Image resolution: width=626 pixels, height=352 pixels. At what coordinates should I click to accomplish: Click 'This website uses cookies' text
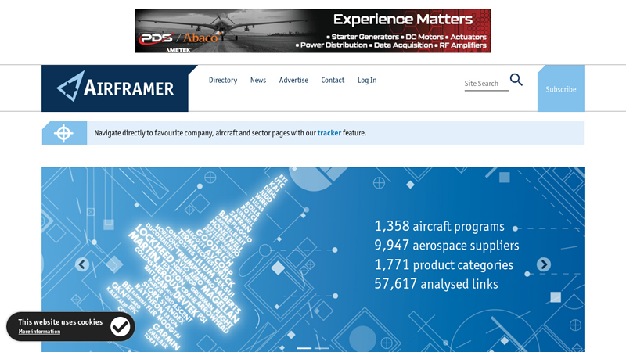pyautogui.click(x=60, y=321)
